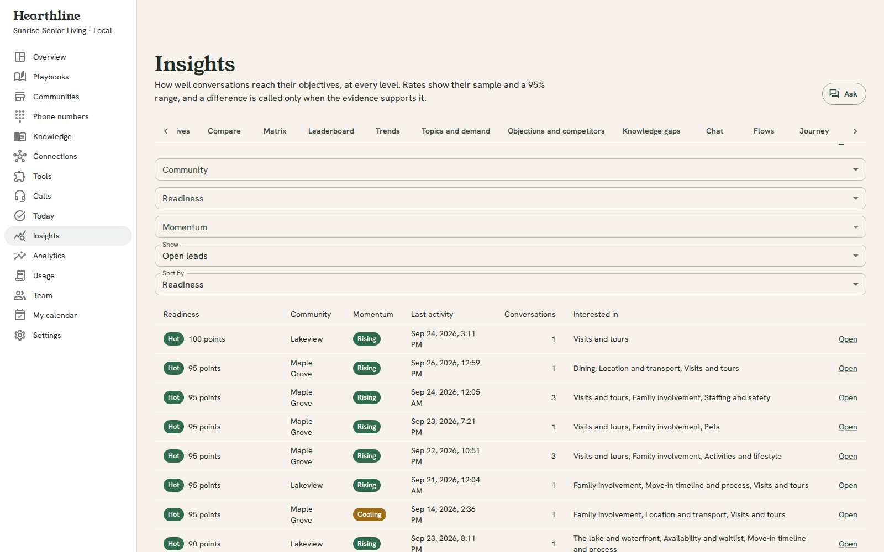Open the Cooling Maple Grove lead
The height and width of the screenshot is (552, 884).
click(x=848, y=515)
